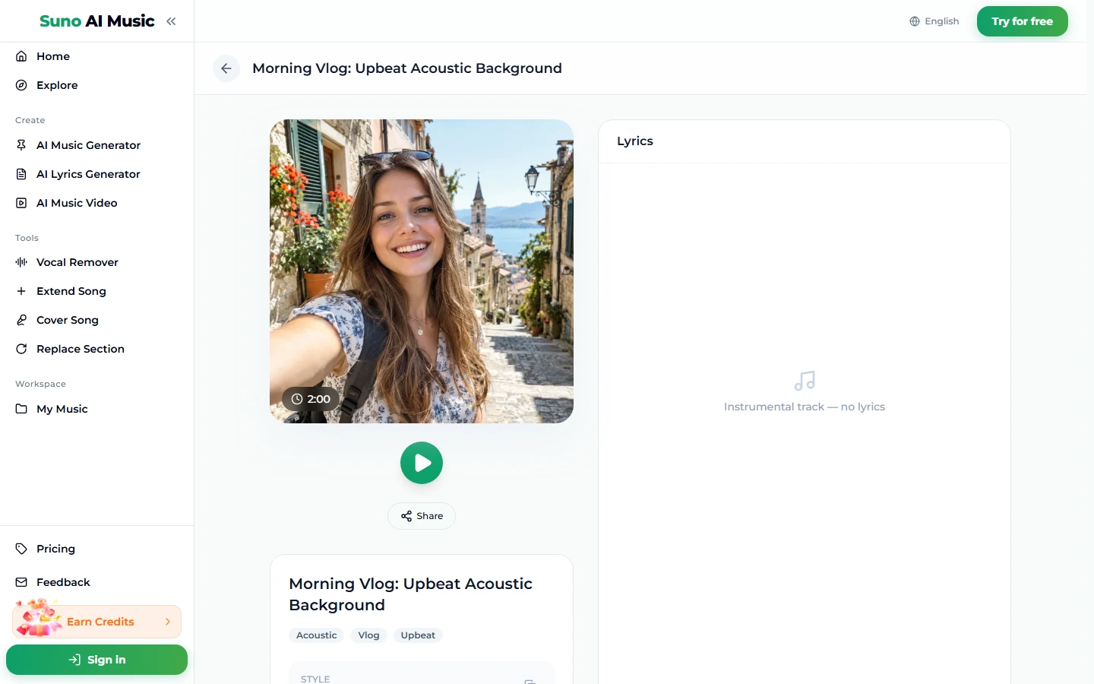1094x684 pixels.
Task: Click the music note icon in the Lyrics panel
Action: [805, 381]
